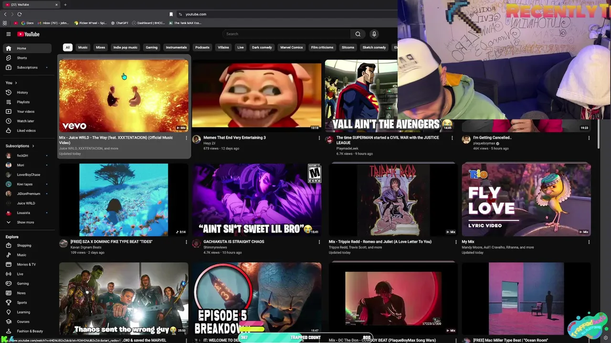Screen dimensions: 611x343
Task: Open the Superman civil war video title
Action: pyautogui.click(x=388, y=140)
